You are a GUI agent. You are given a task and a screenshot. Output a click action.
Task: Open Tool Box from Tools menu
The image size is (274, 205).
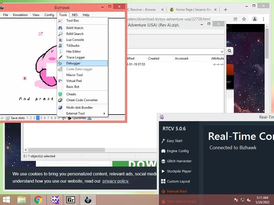pyautogui.click(x=73, y=21)
